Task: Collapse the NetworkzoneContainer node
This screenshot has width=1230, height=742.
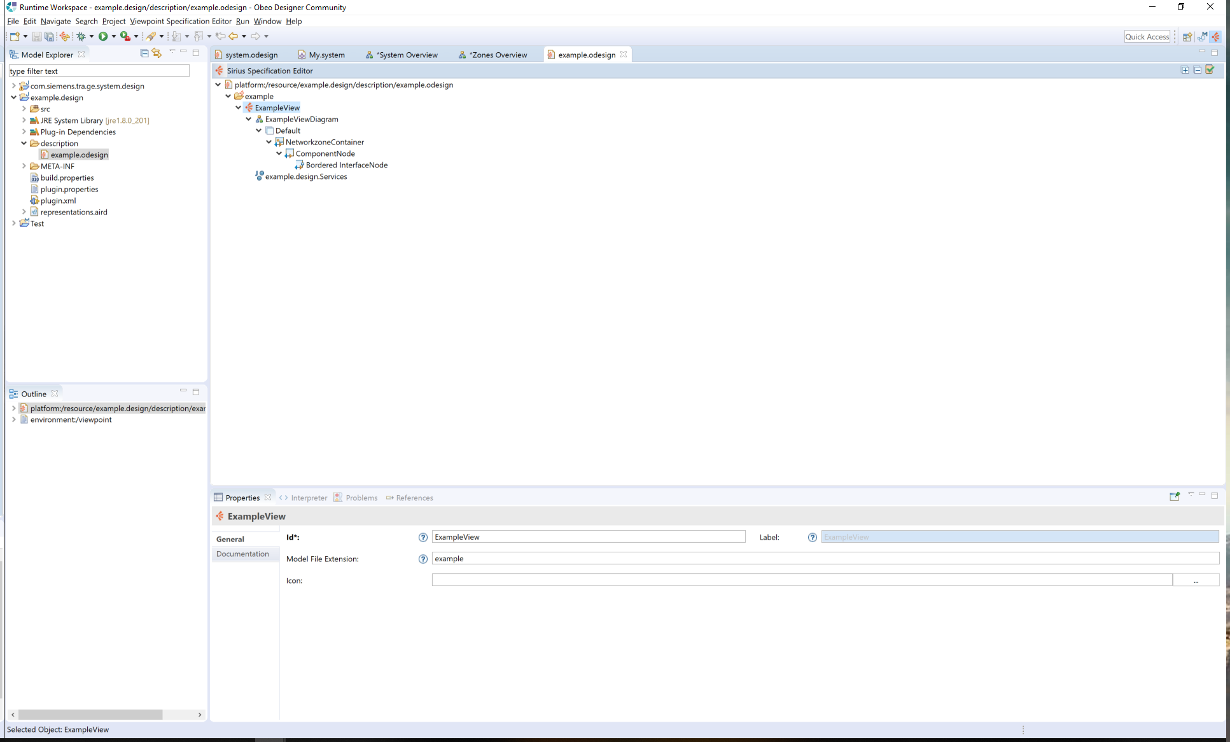Action: point(269,142)
